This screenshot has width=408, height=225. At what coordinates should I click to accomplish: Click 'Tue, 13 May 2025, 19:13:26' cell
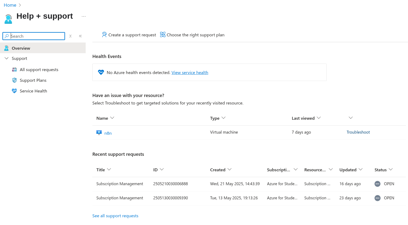(234, 198)
